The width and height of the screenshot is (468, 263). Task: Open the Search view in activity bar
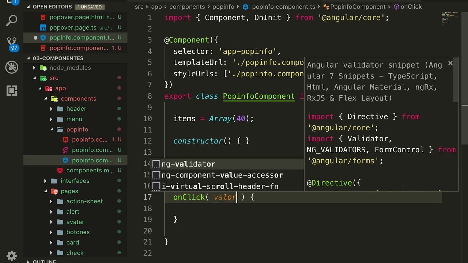[x=12, y=20]
